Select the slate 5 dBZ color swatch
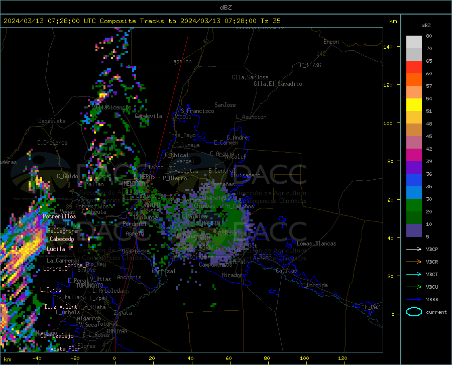452x365 pixels. coord(414,230)
